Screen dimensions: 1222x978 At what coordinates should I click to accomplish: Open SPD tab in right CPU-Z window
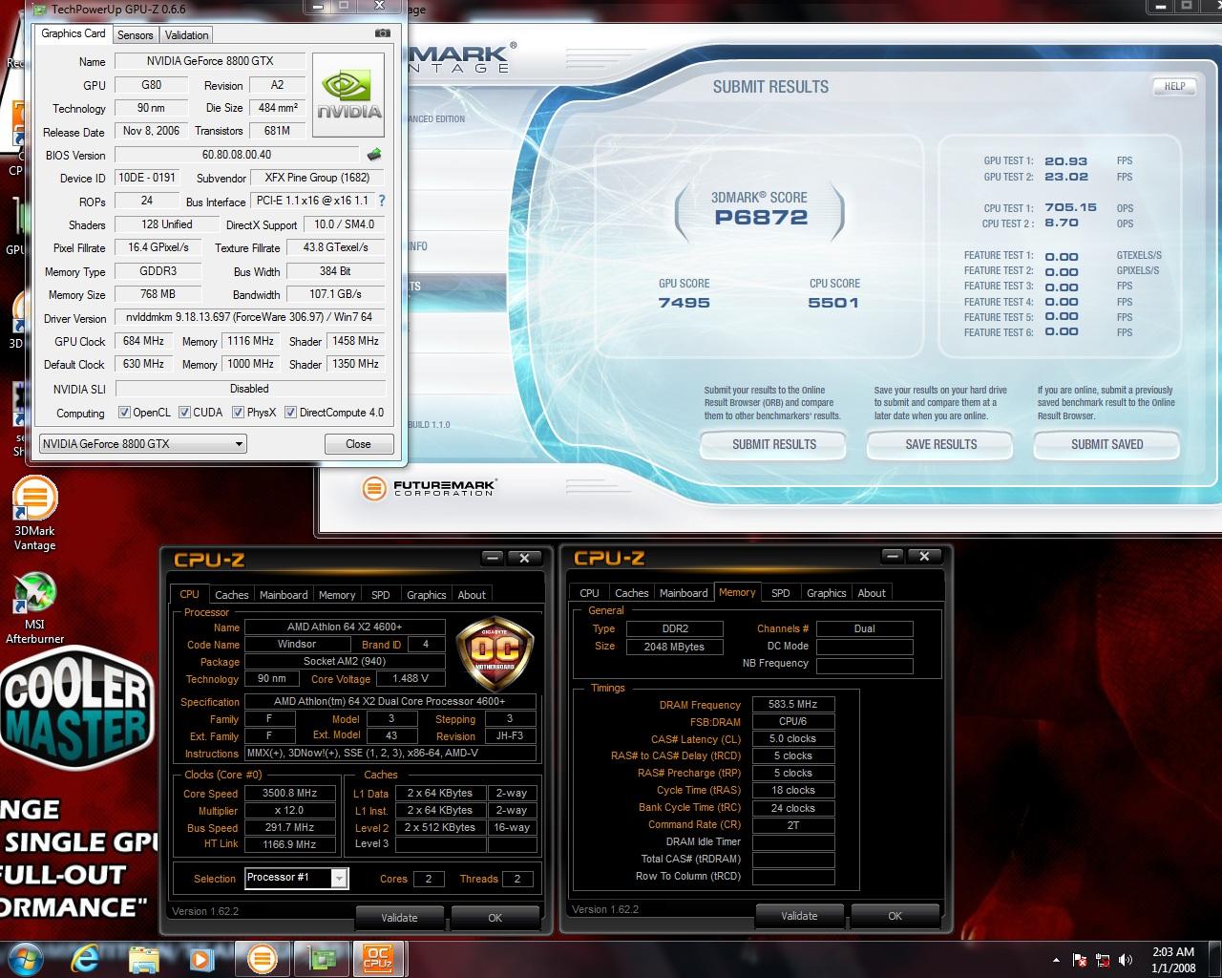780,592
